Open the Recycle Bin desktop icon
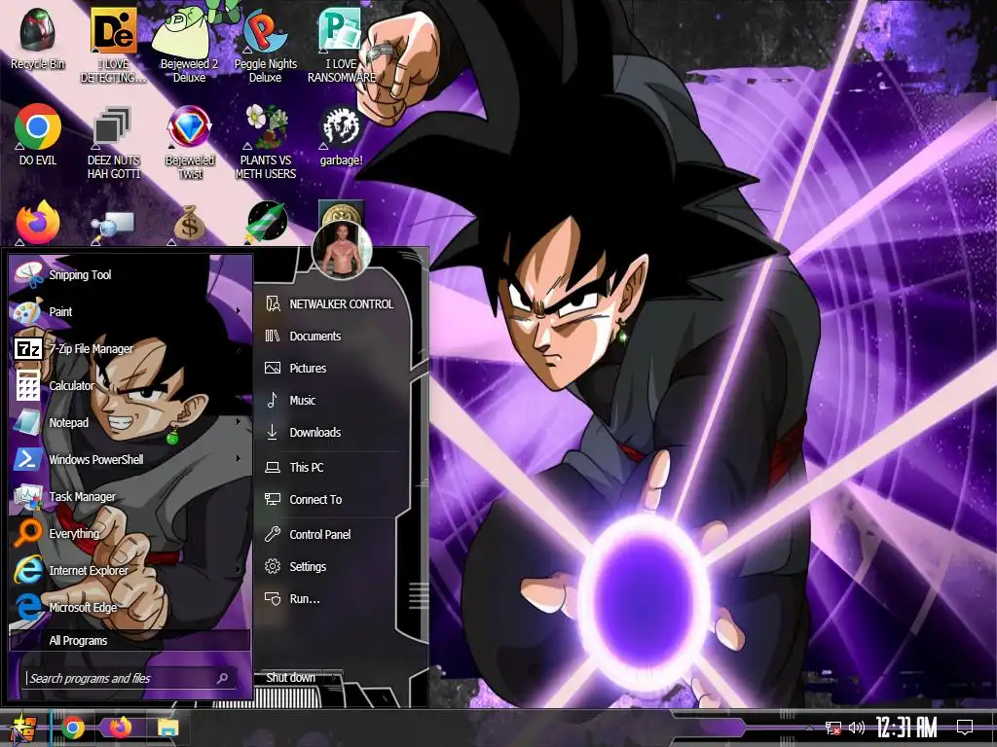 click(38, 38)
